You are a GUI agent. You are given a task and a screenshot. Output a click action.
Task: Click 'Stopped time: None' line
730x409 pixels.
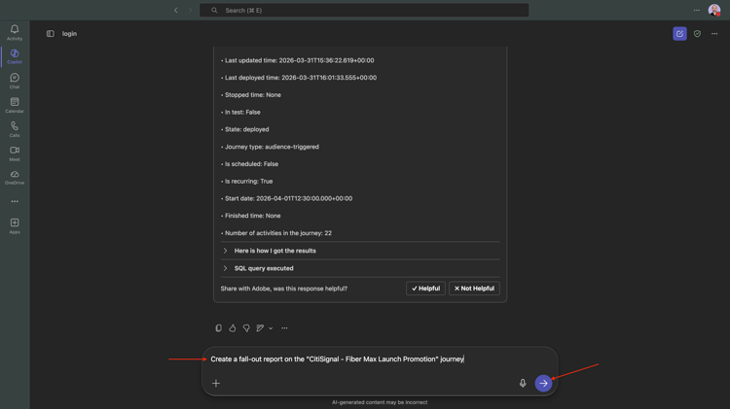coord(251,95)
